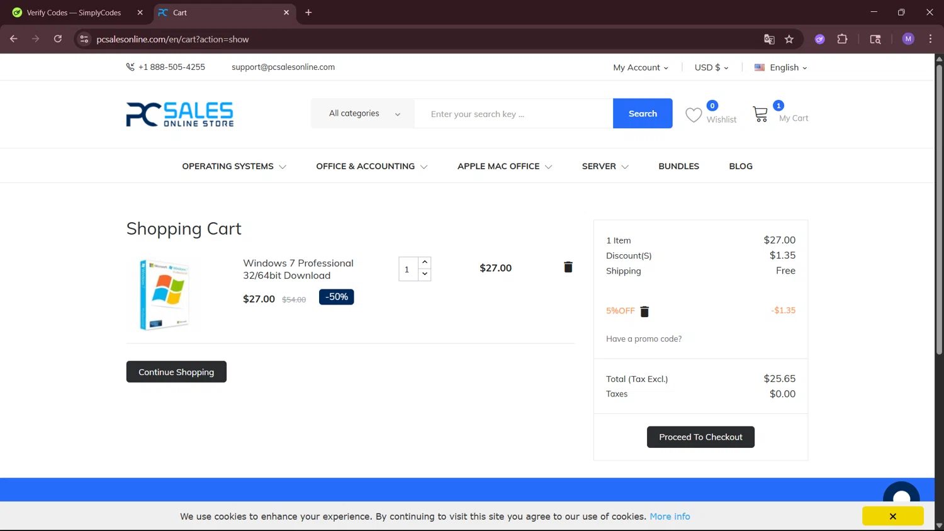Viewport: 944px width, 531px height.
Task: Go back to the previous page
Action: (x=14, y=39)
